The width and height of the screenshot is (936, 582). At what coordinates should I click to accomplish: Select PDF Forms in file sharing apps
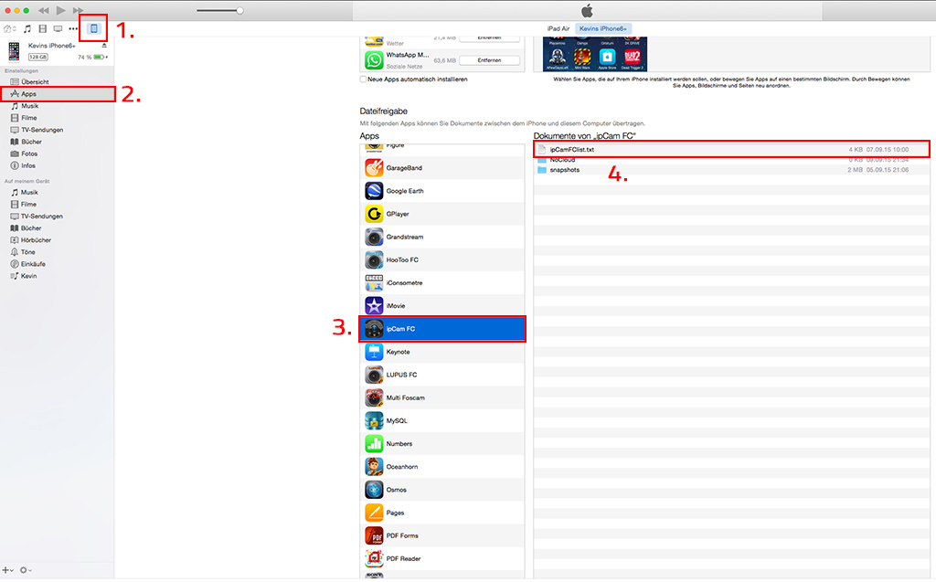(442, 535)
